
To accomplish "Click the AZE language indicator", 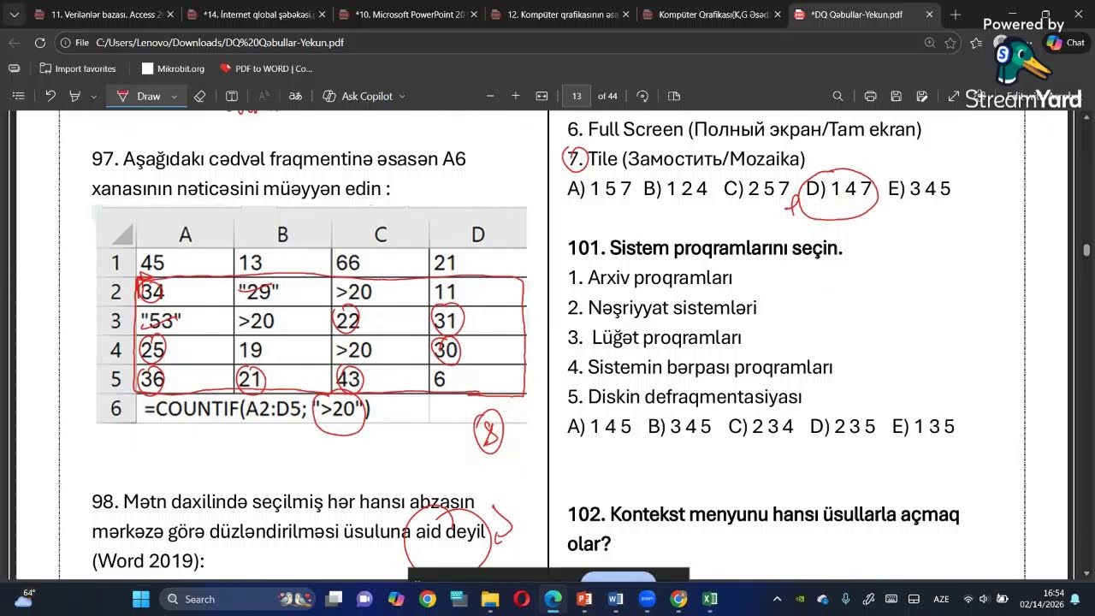I will 941,599.
